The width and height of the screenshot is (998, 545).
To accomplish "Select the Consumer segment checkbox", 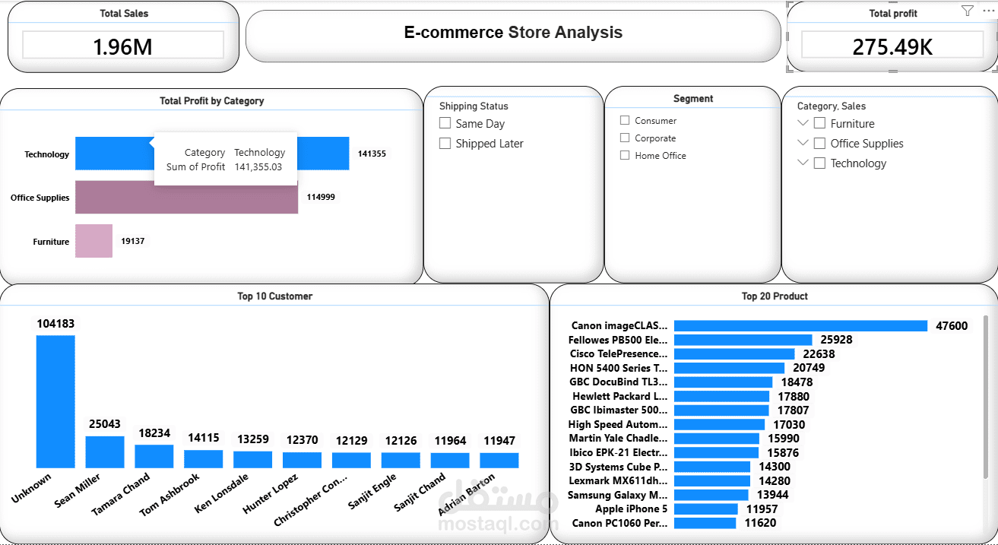I will pos(626,120).
